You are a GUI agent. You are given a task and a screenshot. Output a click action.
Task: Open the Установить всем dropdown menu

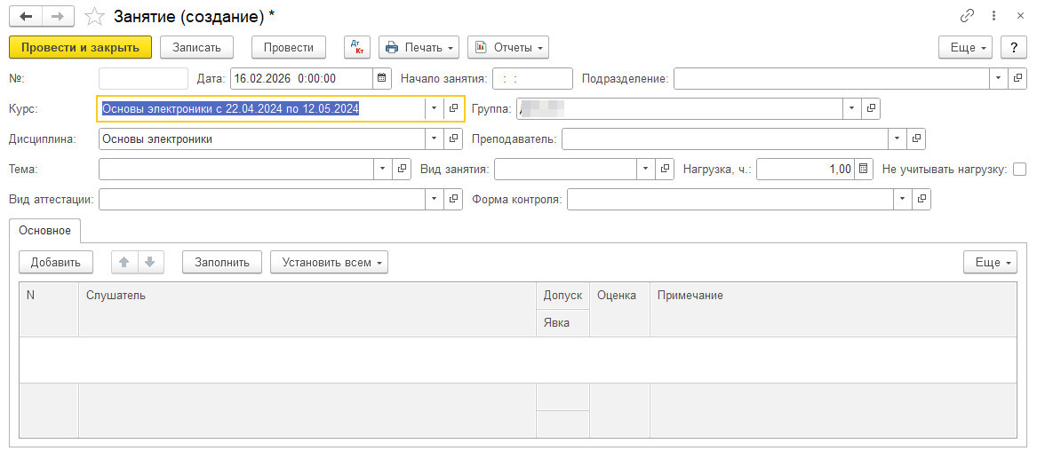[x=329, y=262]
